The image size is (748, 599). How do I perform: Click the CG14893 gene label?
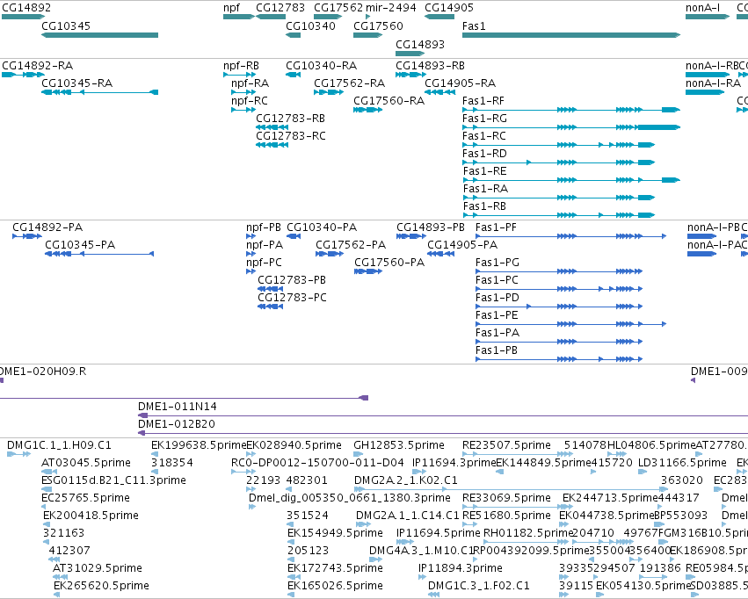click(420, 44)
